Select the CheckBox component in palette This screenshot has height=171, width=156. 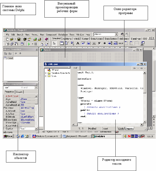tap(99, 43)
